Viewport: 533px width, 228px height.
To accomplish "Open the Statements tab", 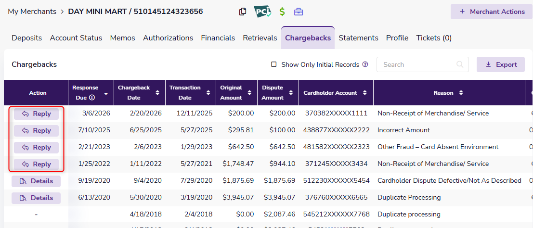I will (x=358, y=38).
